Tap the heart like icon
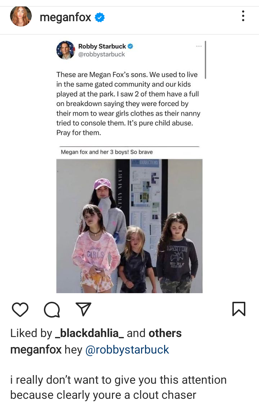This screenshot has width=259, height=411. tap(20, 309)
